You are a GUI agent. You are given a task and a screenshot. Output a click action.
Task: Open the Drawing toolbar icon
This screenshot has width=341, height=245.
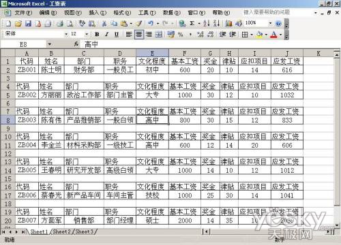point(239,23)
